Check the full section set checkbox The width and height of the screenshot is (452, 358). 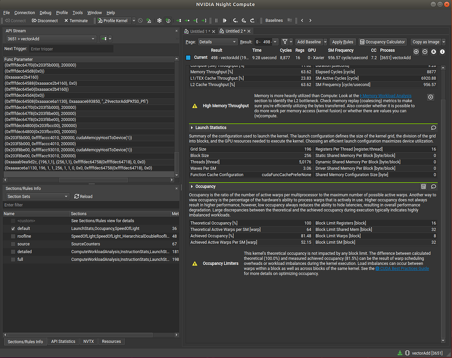13,259
